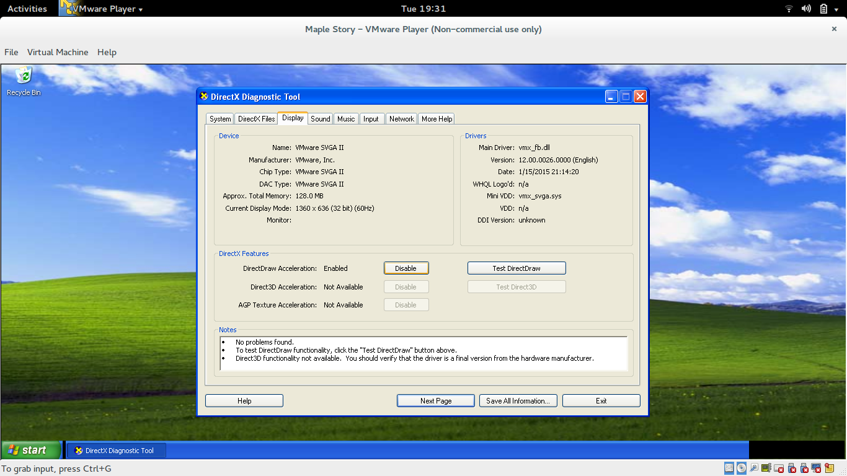Click the disconnected monitor display icon
Image resolution: width=847 pixels, height=476 pixels.
(817, 468)
